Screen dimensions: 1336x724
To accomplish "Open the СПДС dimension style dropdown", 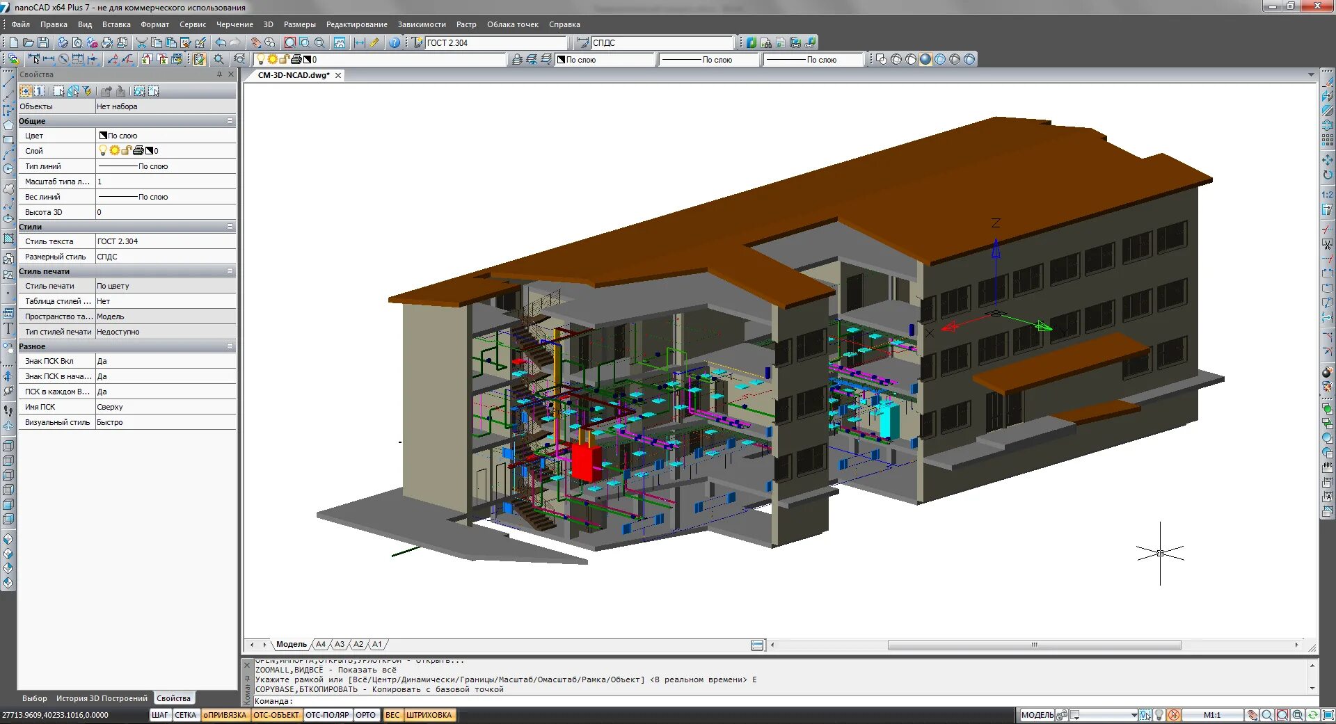I will tap(662, 42).
